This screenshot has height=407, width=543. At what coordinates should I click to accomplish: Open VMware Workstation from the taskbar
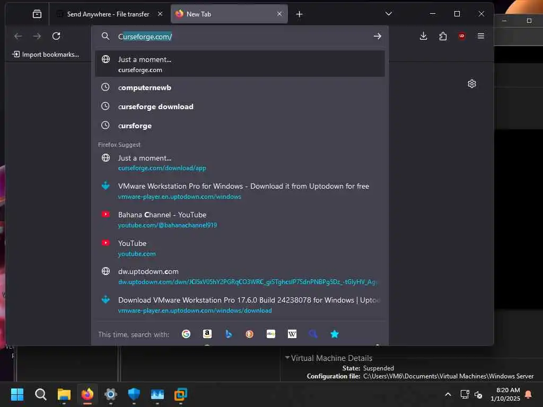point(180,394)
